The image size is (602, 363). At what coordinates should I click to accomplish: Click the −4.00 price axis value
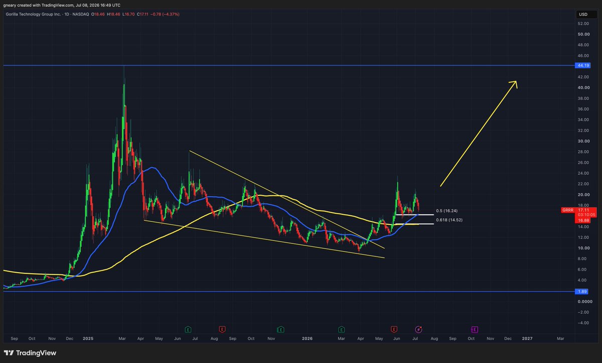coord(583,322)
